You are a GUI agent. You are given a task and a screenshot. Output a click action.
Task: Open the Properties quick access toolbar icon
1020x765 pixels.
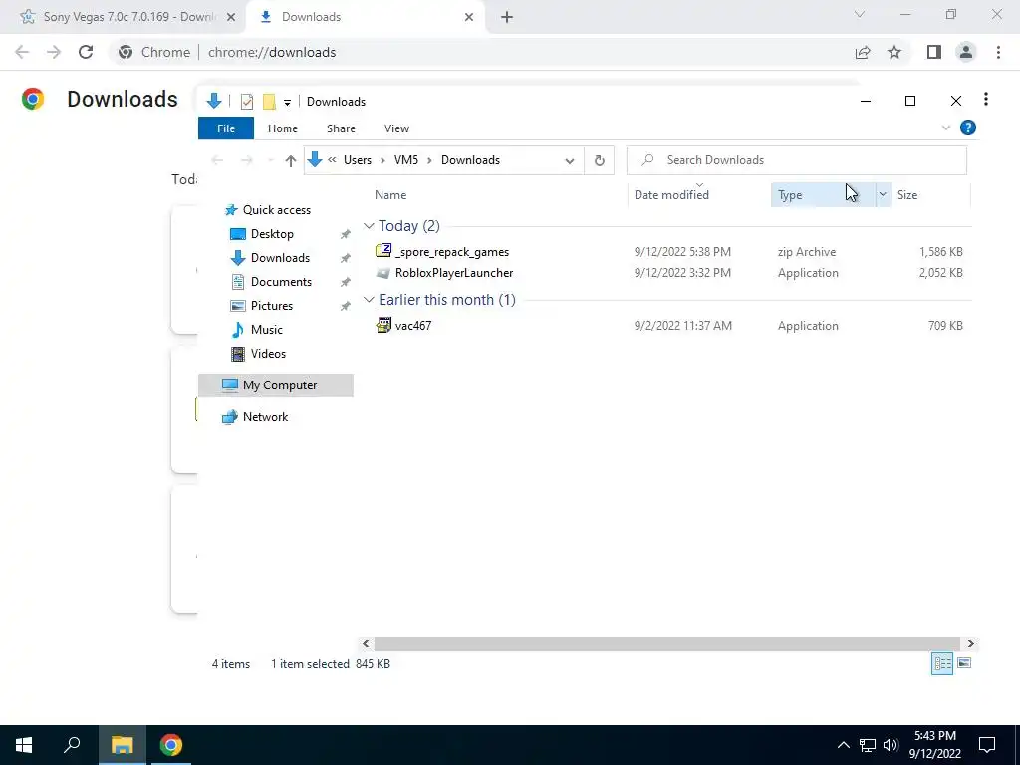(x=247, y=102)
